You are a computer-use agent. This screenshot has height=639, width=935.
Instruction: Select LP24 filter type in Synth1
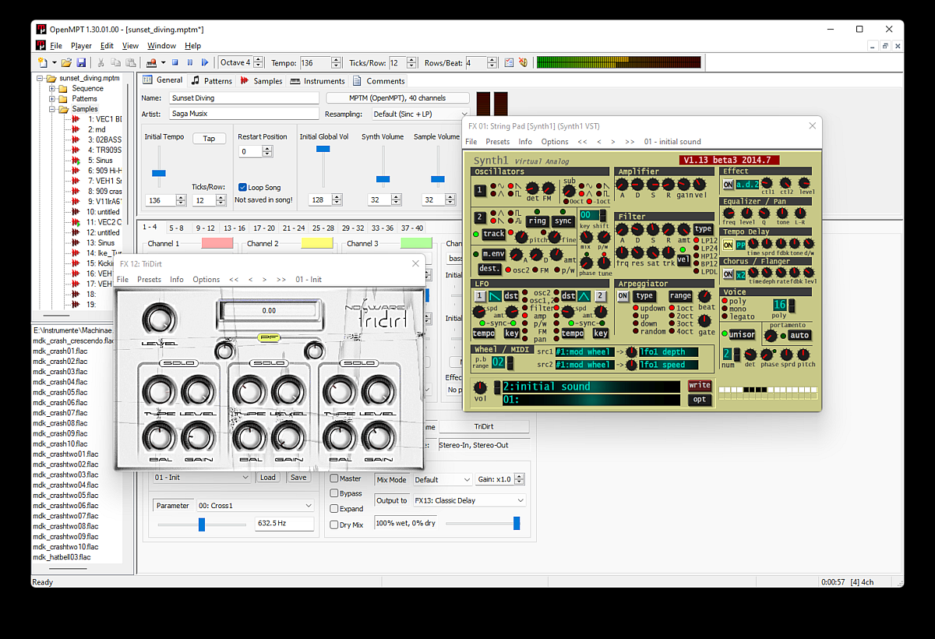[697, 248]
